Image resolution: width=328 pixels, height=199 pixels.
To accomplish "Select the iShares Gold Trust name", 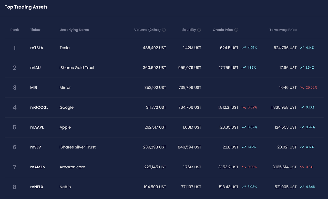I will pyautogui.click(x=77, y=68).
